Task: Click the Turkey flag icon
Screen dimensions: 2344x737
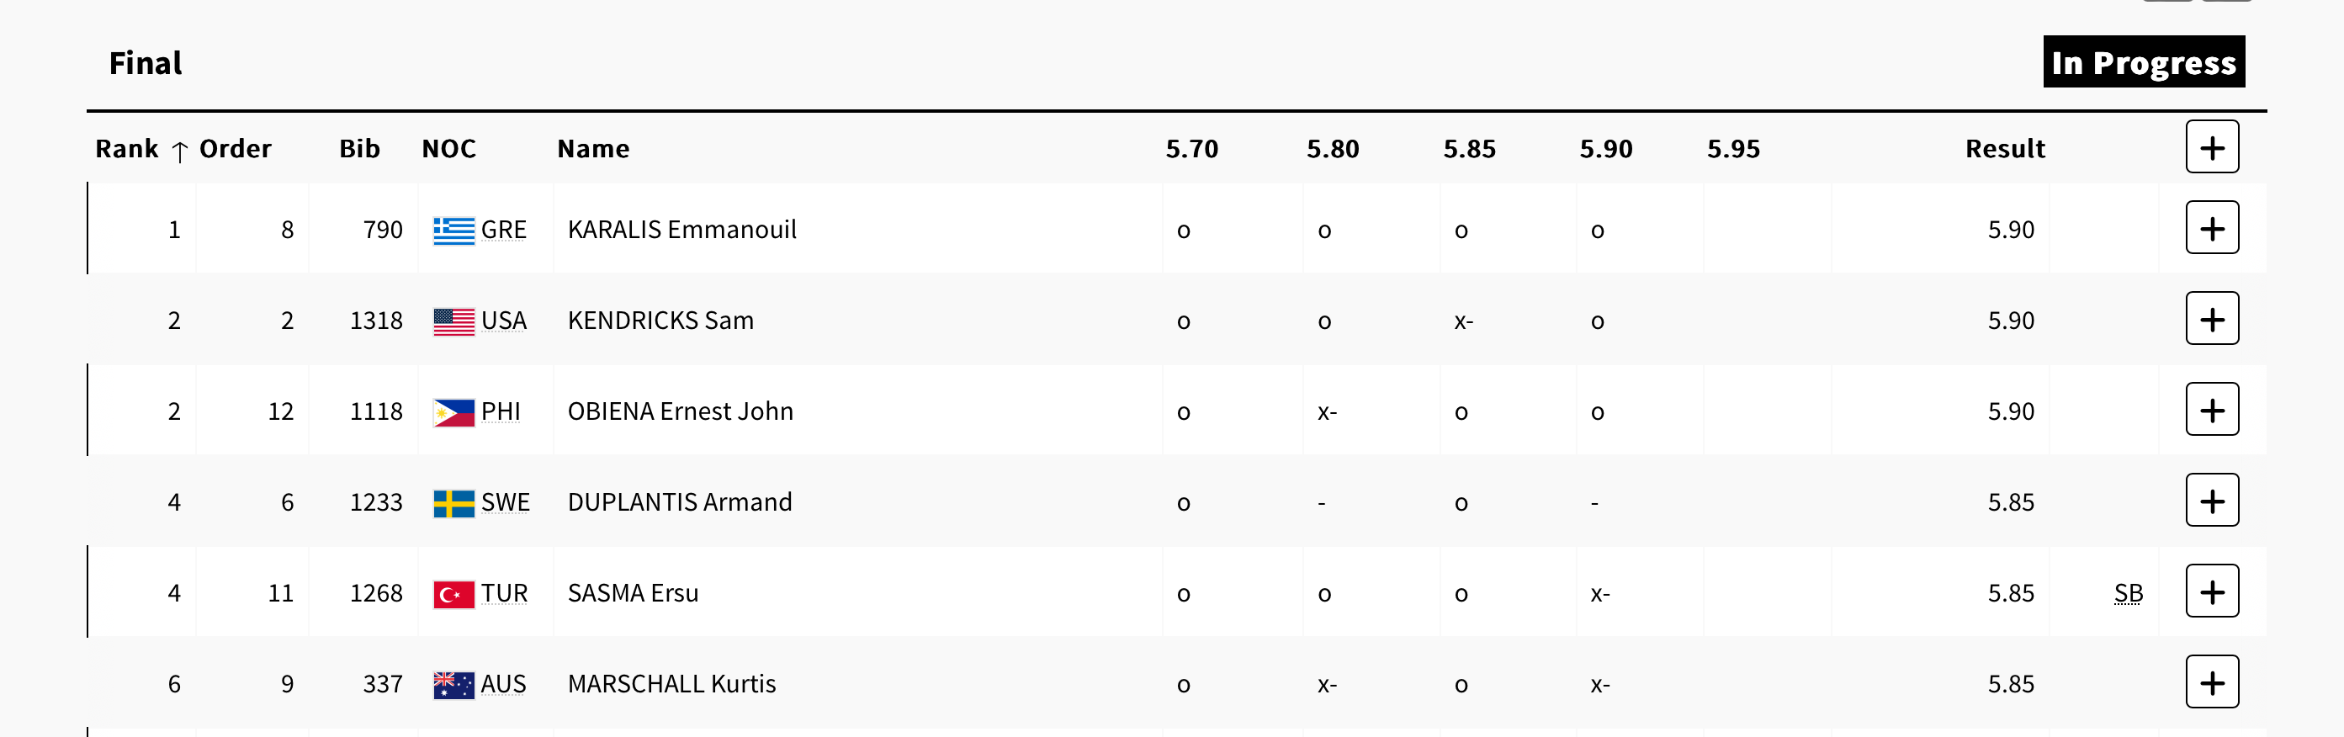Action: coord(453,594)
